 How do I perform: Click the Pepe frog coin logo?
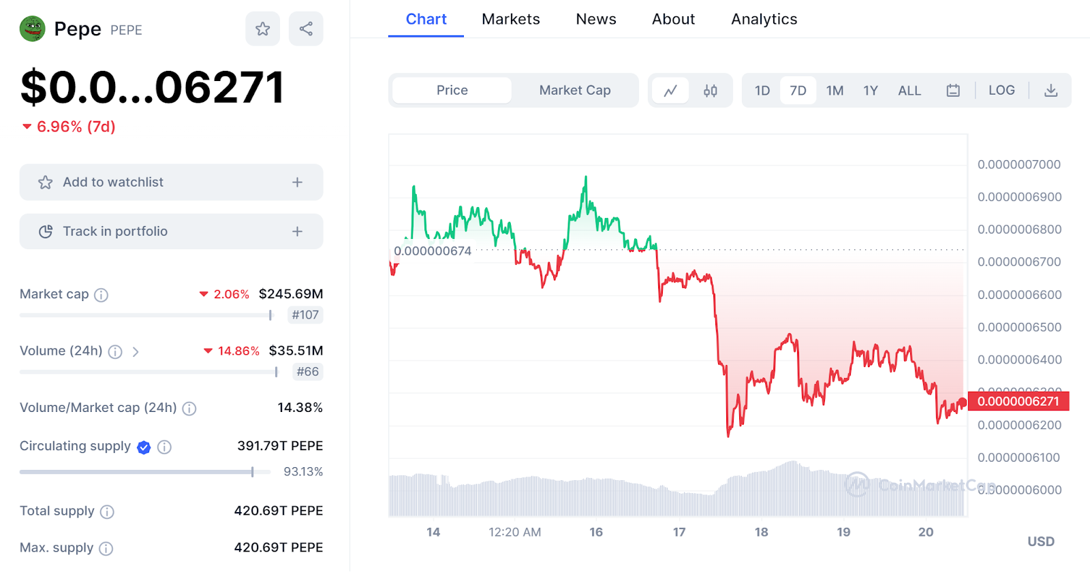32,29
